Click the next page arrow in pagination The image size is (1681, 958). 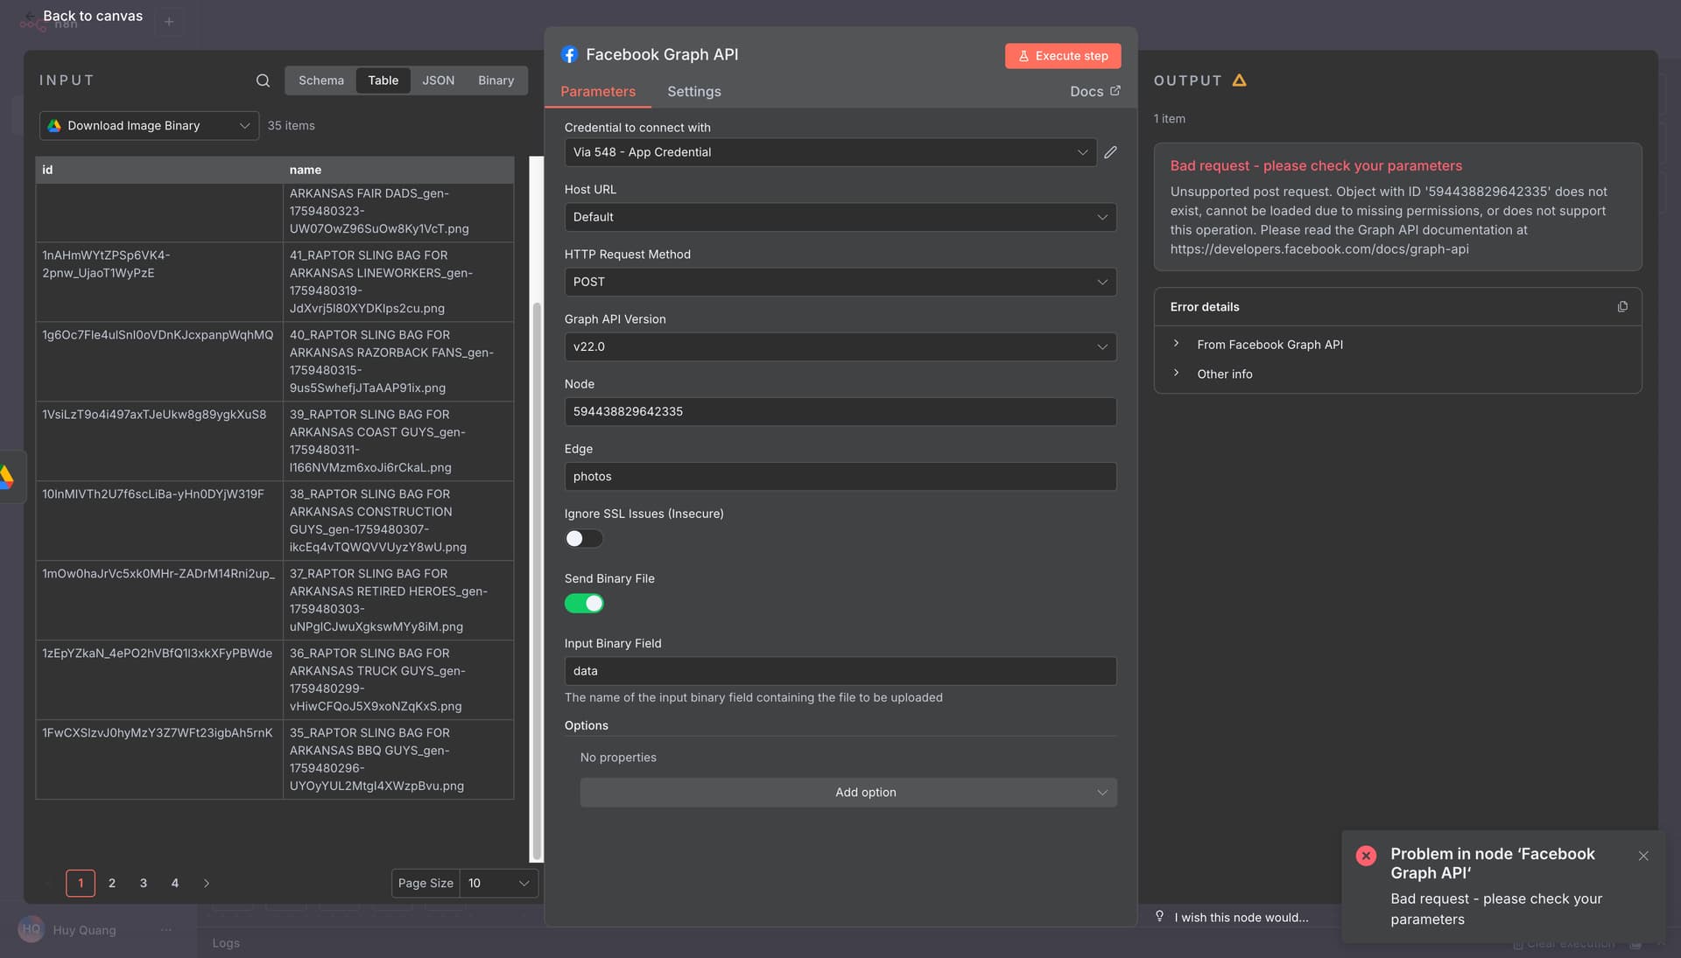[x=207, y=884]
